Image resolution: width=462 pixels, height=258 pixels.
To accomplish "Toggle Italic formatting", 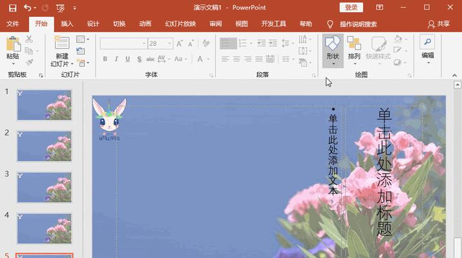I will tap(116, 59).
